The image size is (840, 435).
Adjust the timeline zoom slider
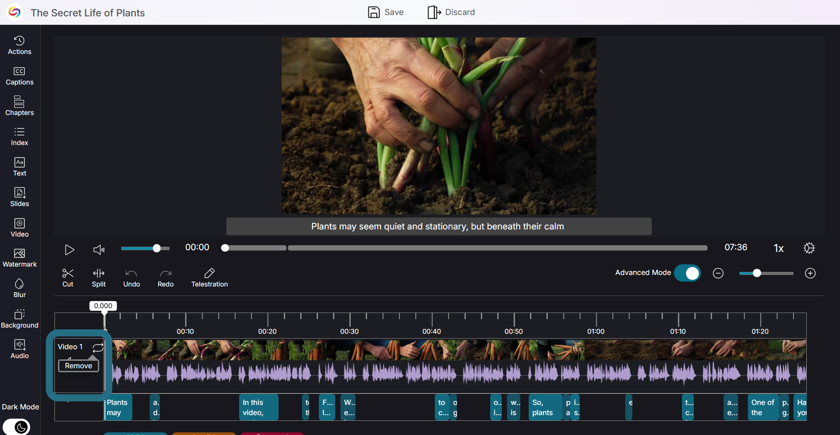pyautogui.click(x=766, y=273)
